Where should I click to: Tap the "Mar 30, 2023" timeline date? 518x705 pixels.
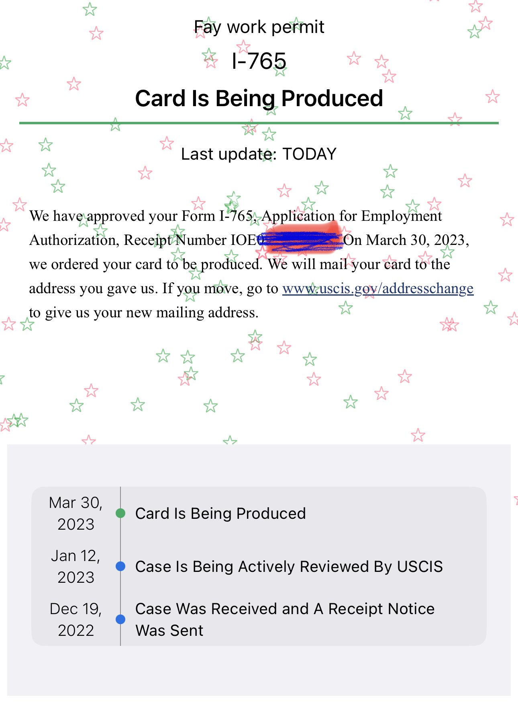click(x=76, y=513)
